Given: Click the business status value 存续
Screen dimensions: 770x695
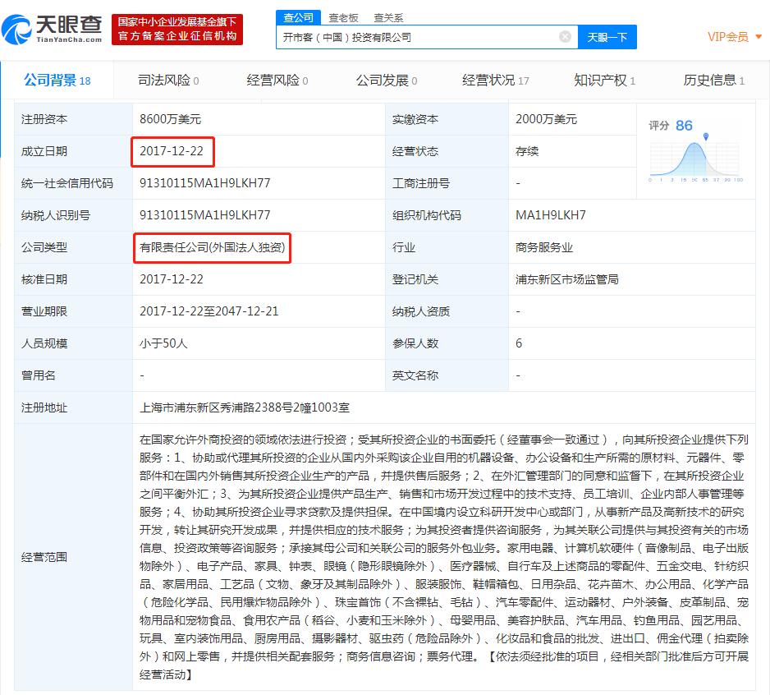Looking at the screenshot, I should [x=527, y=151].
